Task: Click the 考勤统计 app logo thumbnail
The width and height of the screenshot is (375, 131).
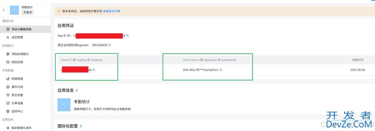Action: coord(64,105)
